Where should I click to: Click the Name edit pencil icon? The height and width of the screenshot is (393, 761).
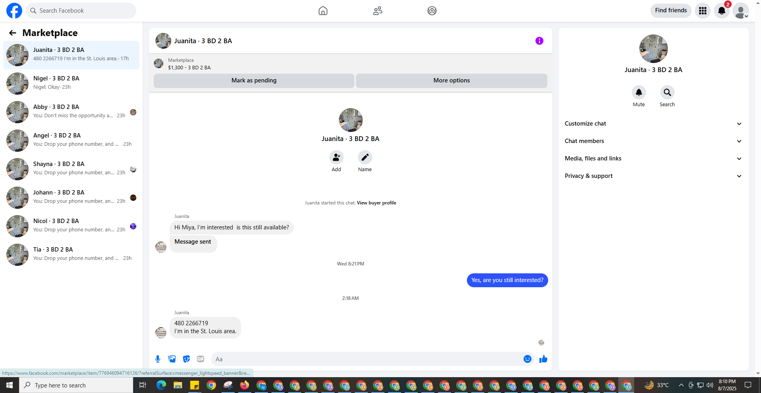coord(365,157)
